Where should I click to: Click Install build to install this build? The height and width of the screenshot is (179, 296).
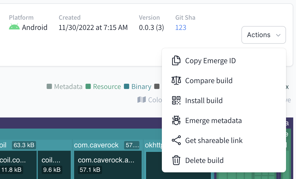click(x=204, y=100)
